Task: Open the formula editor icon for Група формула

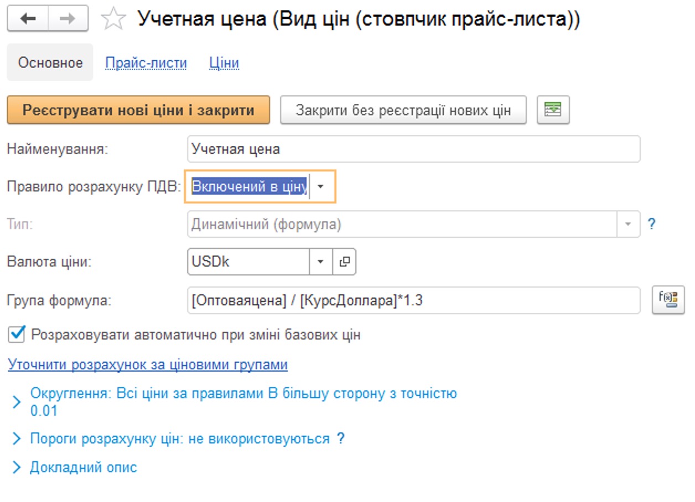Action: (668, 299)
